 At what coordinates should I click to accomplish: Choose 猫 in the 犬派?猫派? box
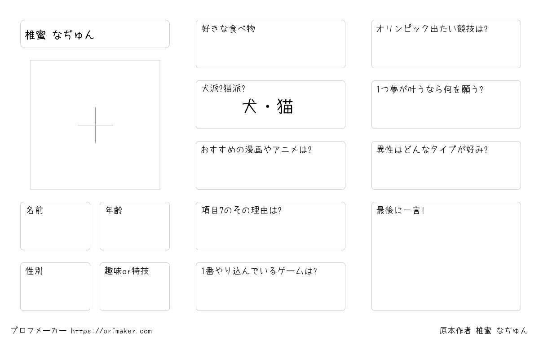click(x=285, y=107)
